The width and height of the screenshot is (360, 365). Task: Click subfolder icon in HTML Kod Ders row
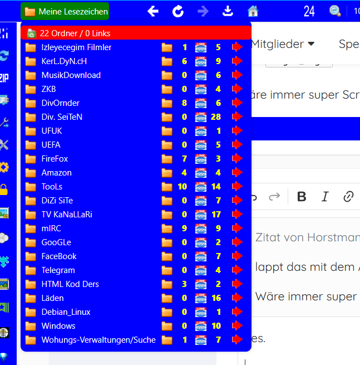pos(167,284)
